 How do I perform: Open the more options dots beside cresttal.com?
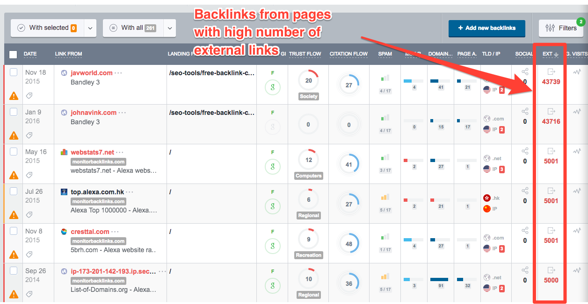click(x=115, y=232)
